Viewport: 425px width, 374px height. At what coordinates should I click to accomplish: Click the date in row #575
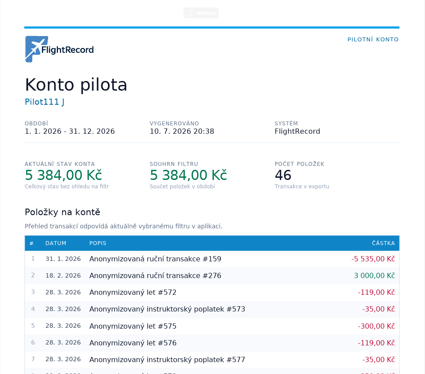63,326
